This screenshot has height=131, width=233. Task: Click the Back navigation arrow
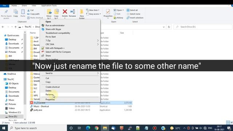tap(3, 27)
